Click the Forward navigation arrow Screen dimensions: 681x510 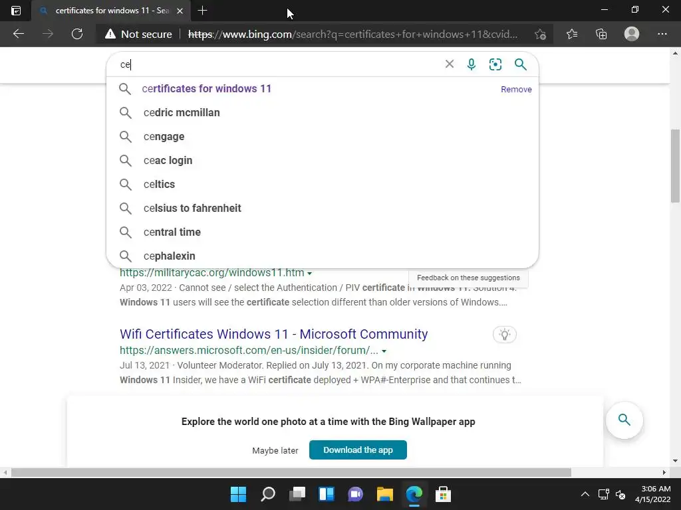tap(48, 34)
